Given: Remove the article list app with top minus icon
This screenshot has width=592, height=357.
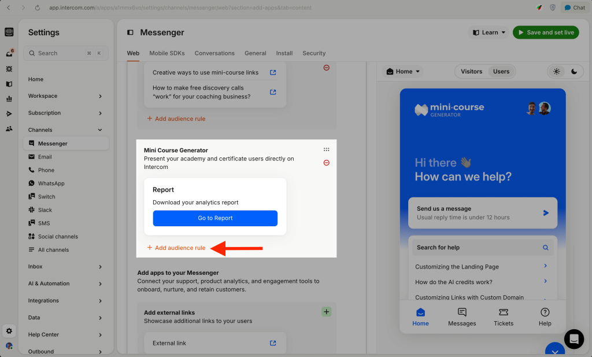Looking at the screenshot, I should point(327,68).
